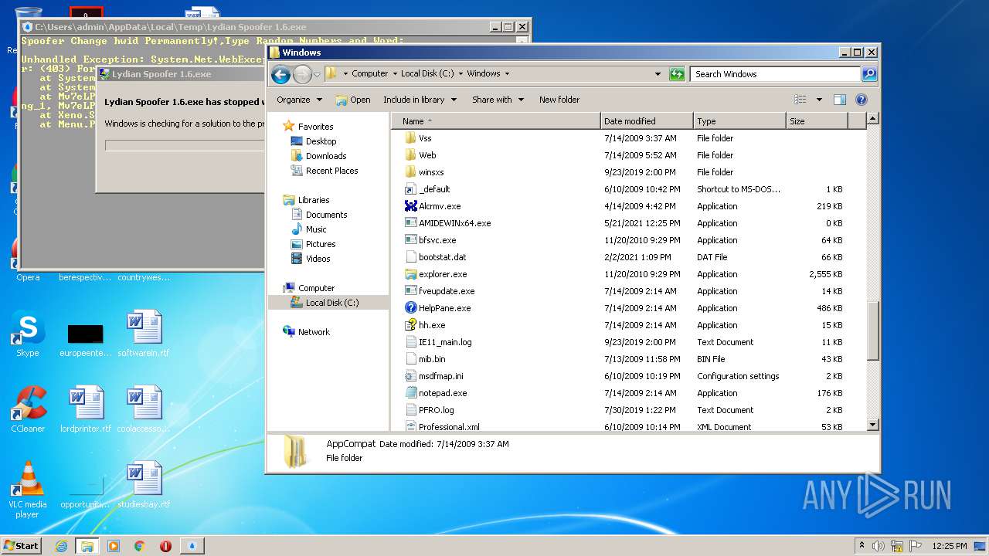Click the lordprinter.rtf desktop file
Viewport: 989px width, 556px height.
pyautogui.click(x=86, y=409)
